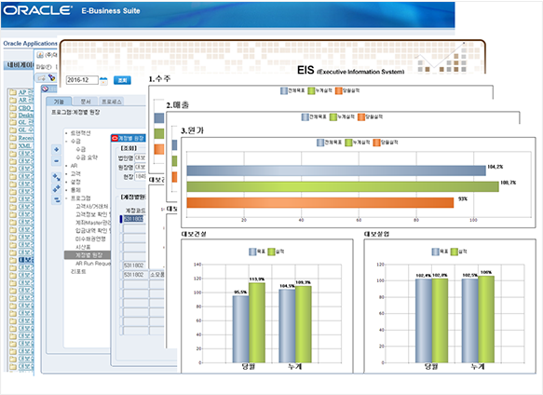Open the AR responsibility link

pos(26,100)
